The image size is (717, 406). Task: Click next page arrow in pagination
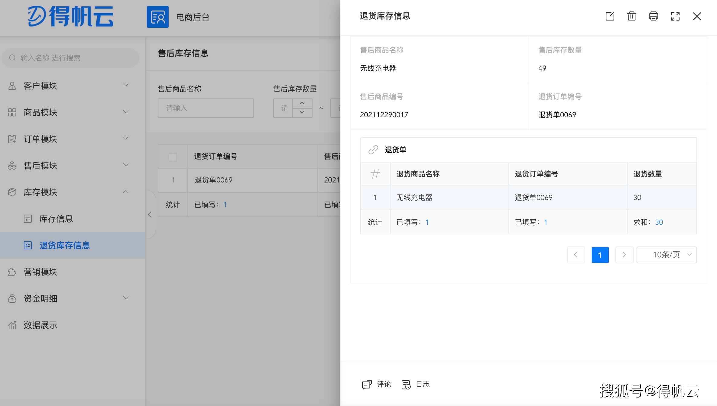(x=624, y=255)
